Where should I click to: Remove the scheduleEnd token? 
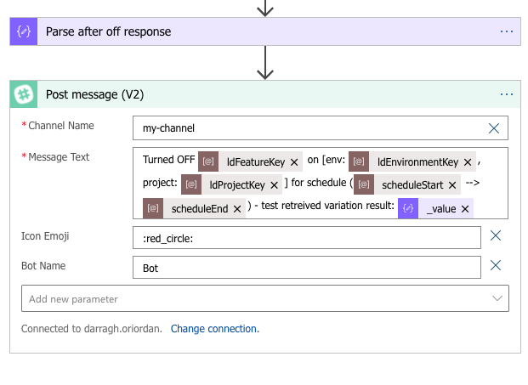coord(237,209)
